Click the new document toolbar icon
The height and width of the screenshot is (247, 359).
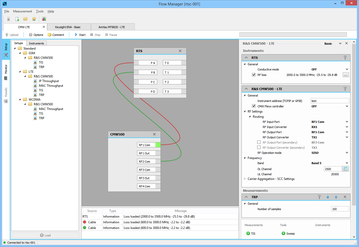click(17, 19)
